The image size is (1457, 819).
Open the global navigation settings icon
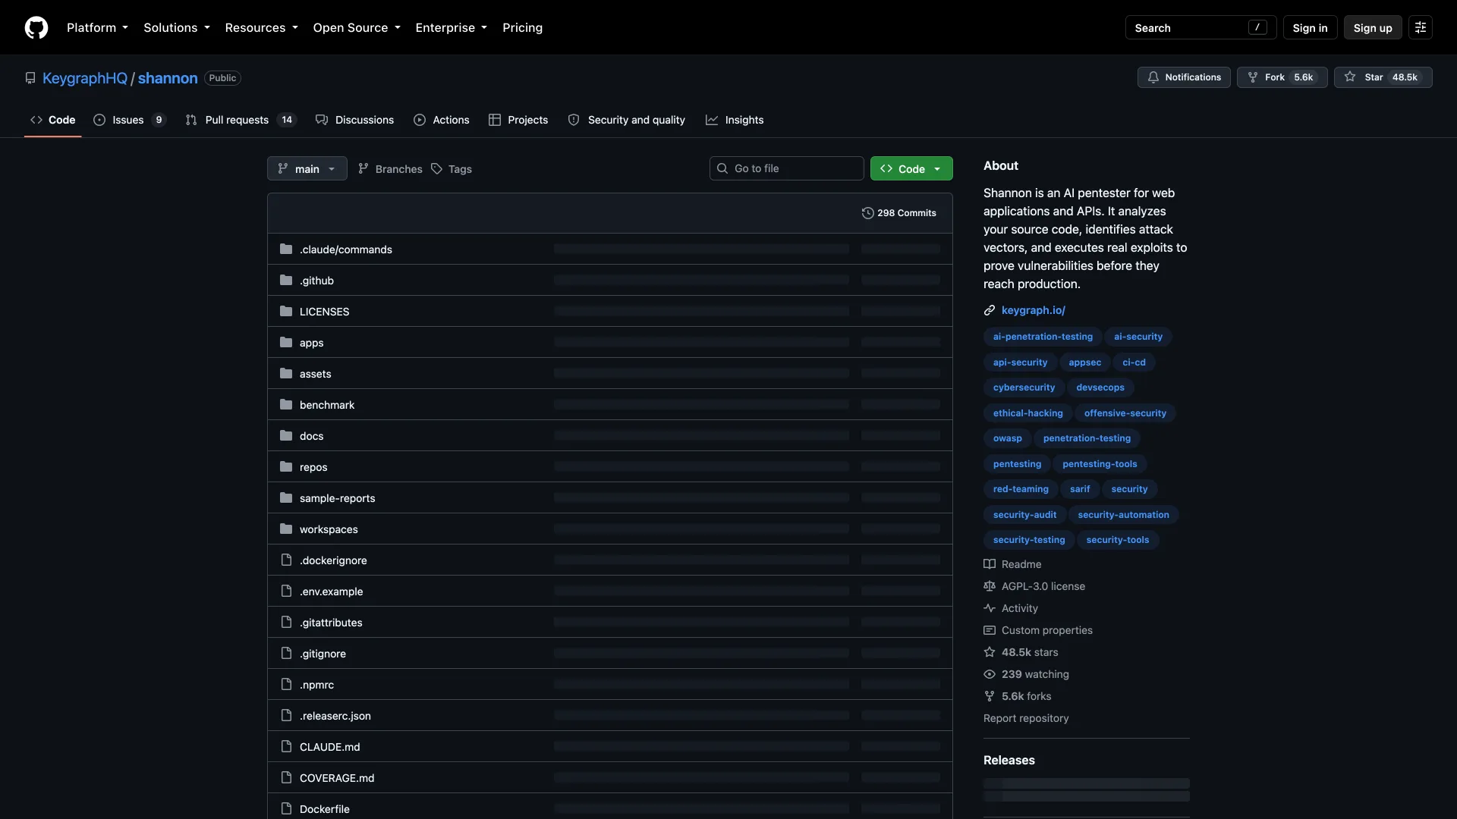tap(1421, 27)
